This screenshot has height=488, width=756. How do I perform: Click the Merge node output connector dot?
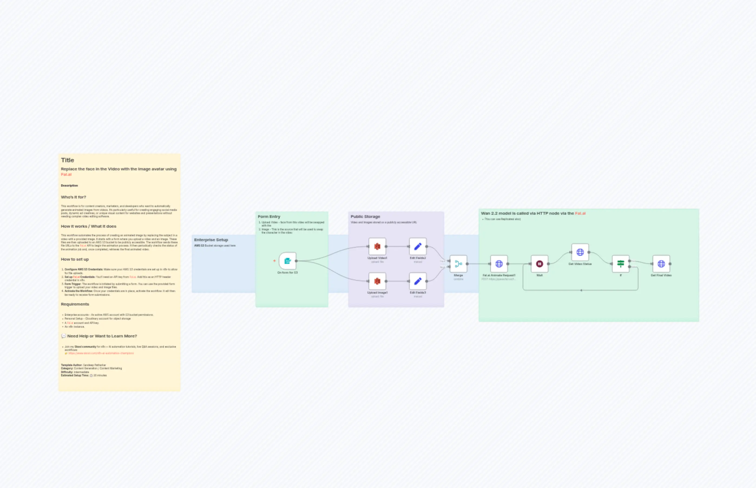pyautogui.click(x=467, y=264)
